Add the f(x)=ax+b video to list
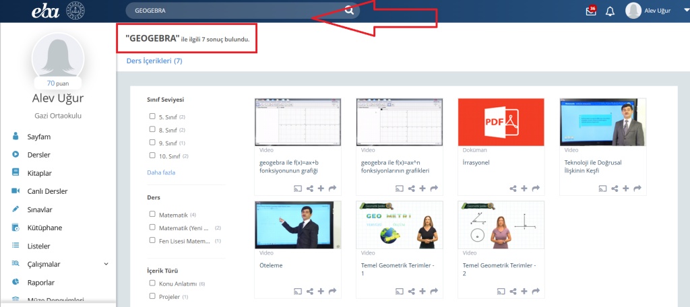The height and width of the screenshot is (307, 690). click(x=321, y=189)
